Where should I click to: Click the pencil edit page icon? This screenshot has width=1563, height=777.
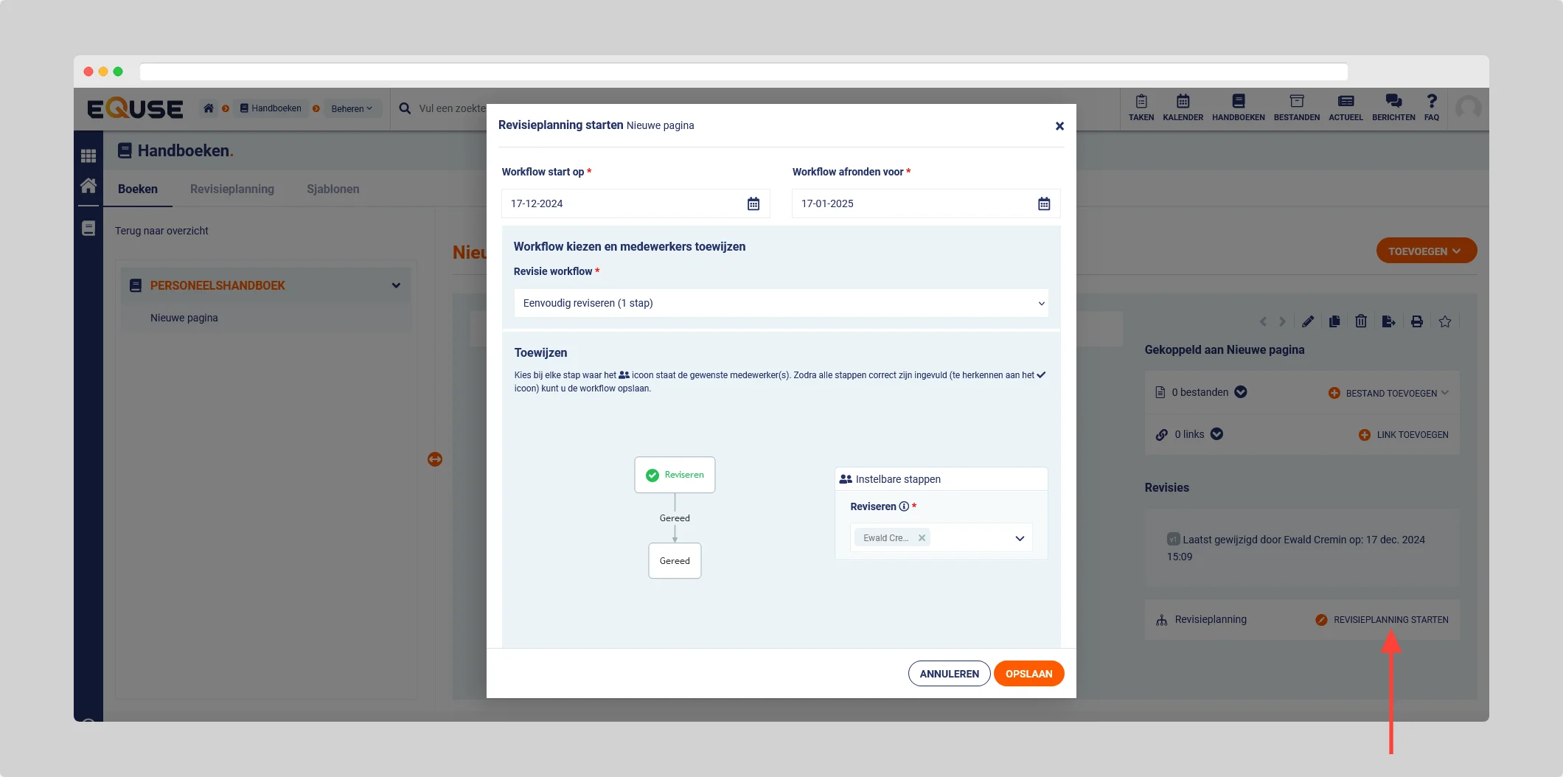coord(1307,321)
